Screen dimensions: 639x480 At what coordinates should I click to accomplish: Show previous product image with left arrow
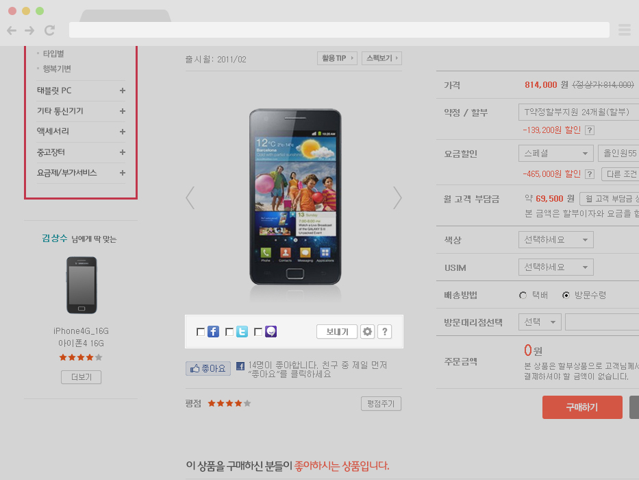click(190, 198)
